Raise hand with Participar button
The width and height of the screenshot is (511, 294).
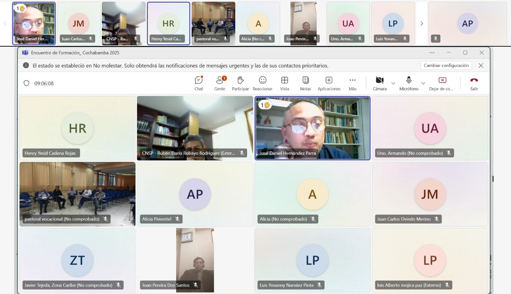click(x=240, y=83)
